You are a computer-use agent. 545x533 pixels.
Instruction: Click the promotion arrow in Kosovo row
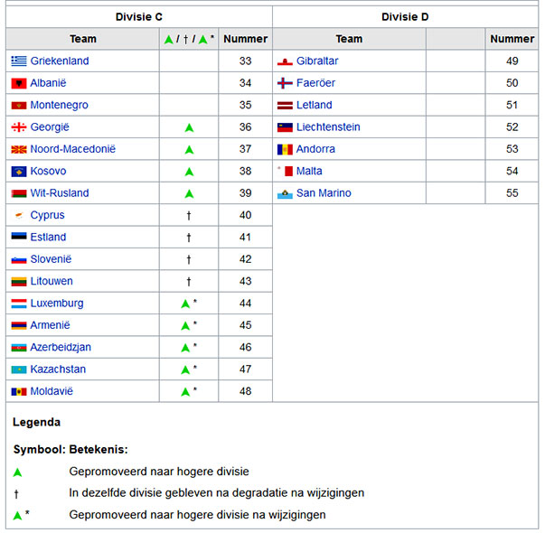click(x=189, y=172)
